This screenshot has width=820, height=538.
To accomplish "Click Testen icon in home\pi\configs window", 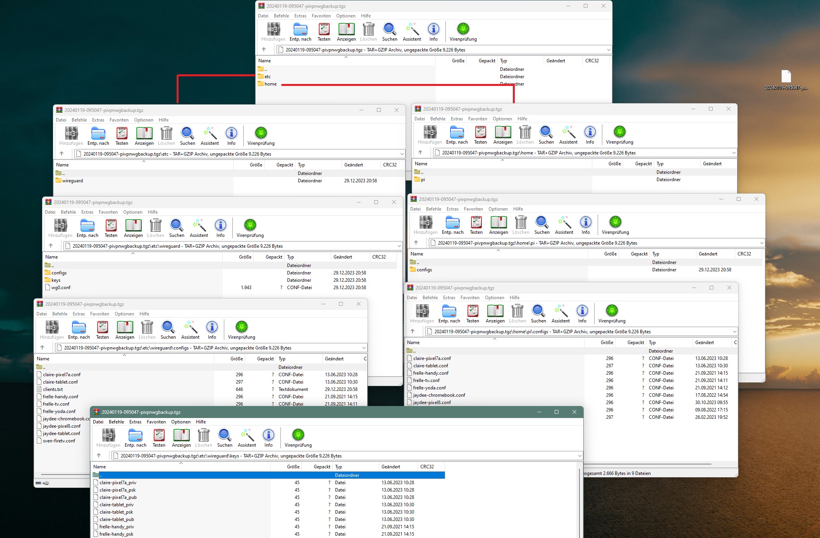I will (x=472, y=311).
